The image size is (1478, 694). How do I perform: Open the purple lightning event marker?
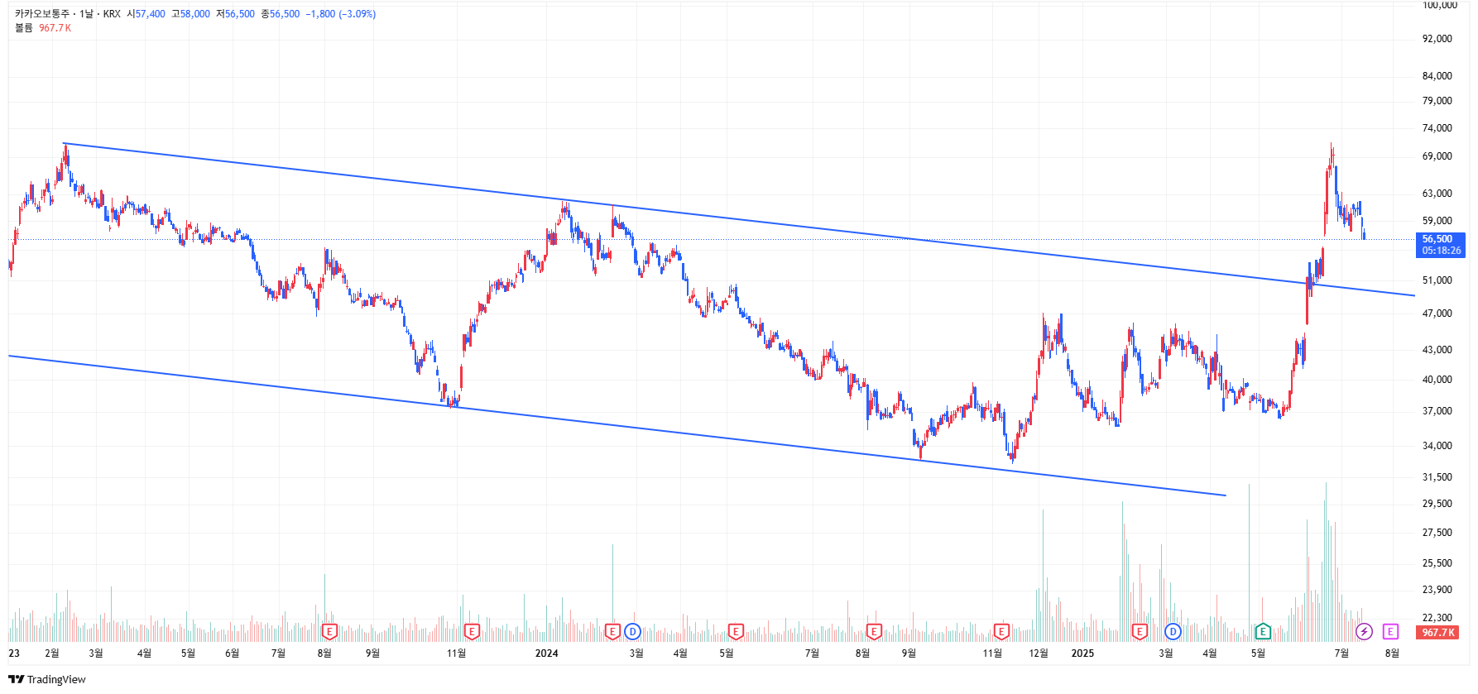point(1364,632)
